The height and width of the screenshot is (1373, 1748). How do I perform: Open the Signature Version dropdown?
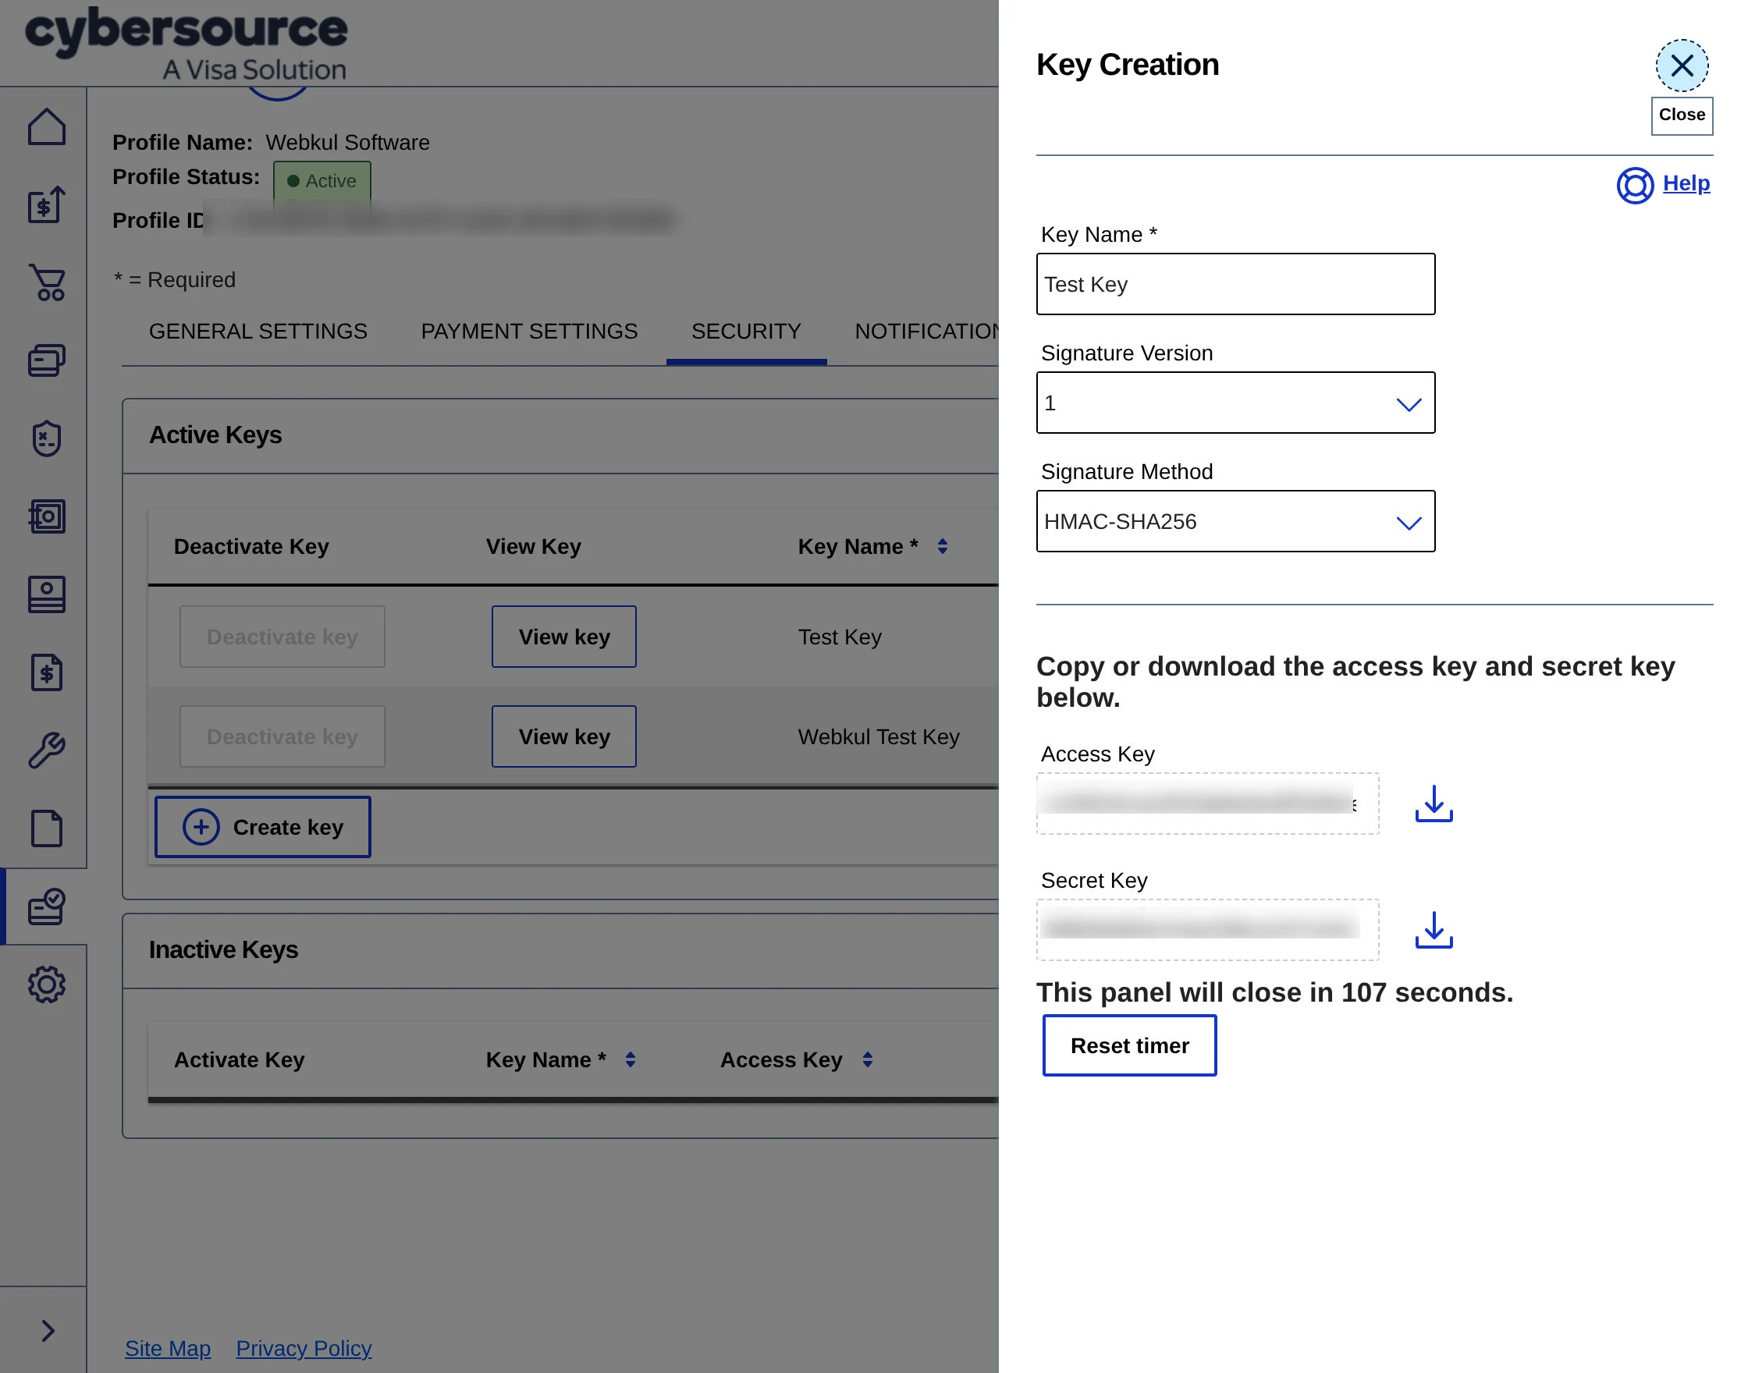(1235, 403)
